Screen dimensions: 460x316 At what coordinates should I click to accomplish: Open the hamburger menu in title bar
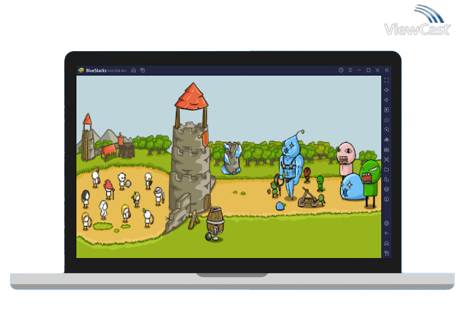(350, 70)
